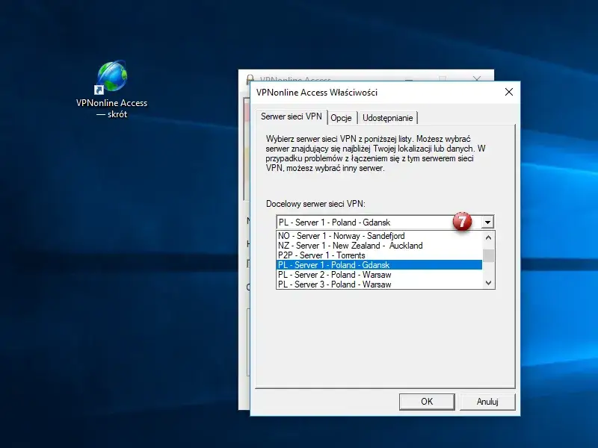Confirm with the OK button
This screenshot has width=598, height=448.
(x=427, y=401)
